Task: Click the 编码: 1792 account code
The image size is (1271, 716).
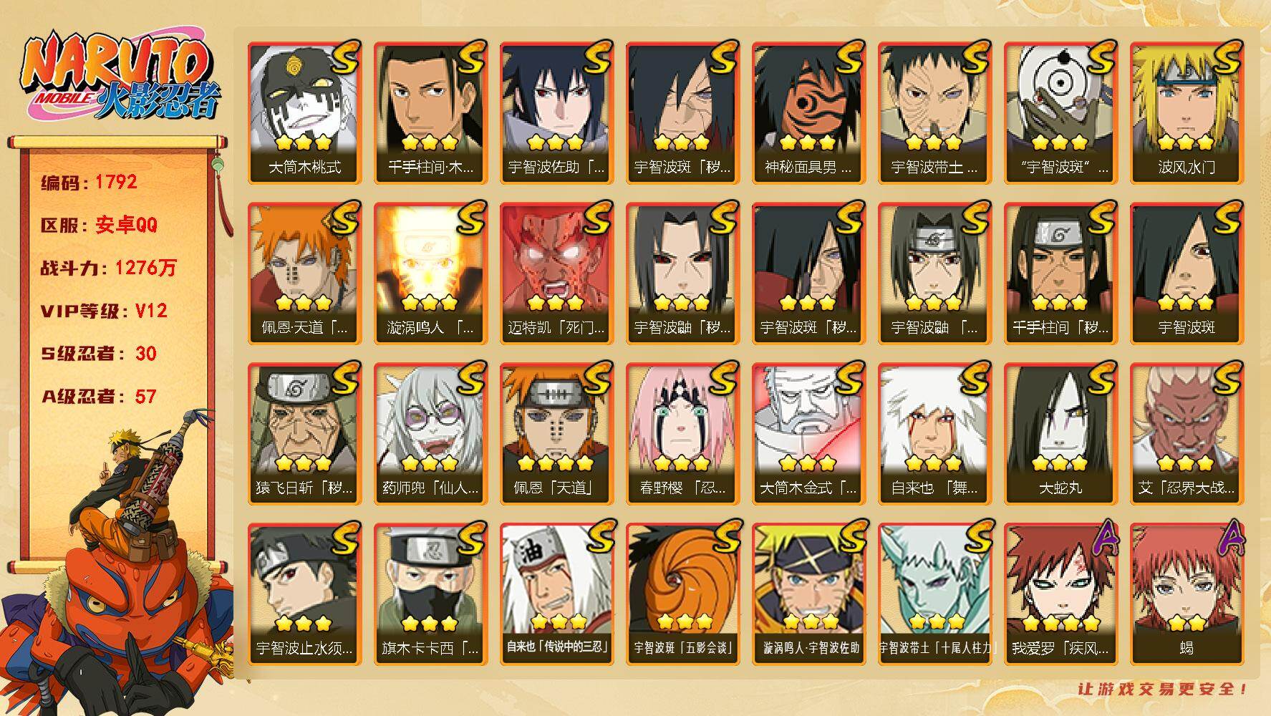Action: (x=89, y=183)
